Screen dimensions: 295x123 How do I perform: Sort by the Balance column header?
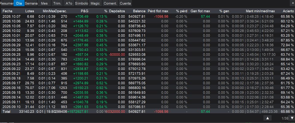click(139, 11)
